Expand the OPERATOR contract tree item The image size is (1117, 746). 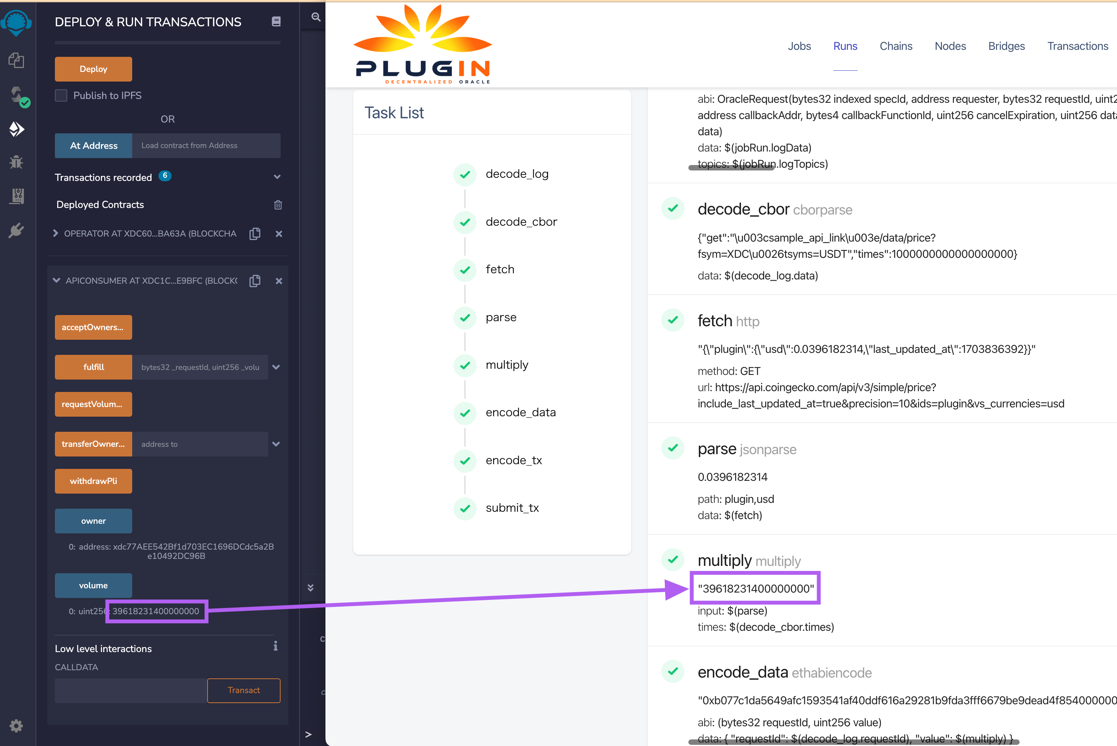coord(56,233)
